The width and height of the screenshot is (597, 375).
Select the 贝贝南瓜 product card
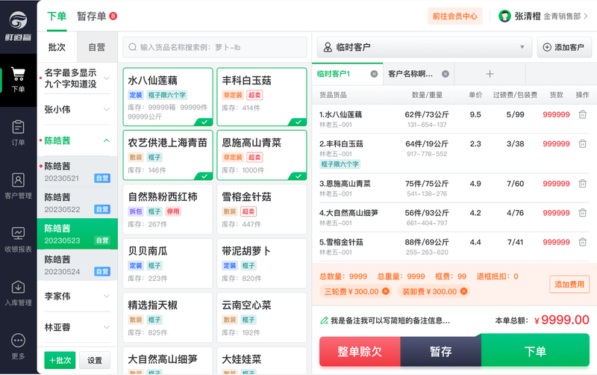pyautogui.click(x=168, y=264)
